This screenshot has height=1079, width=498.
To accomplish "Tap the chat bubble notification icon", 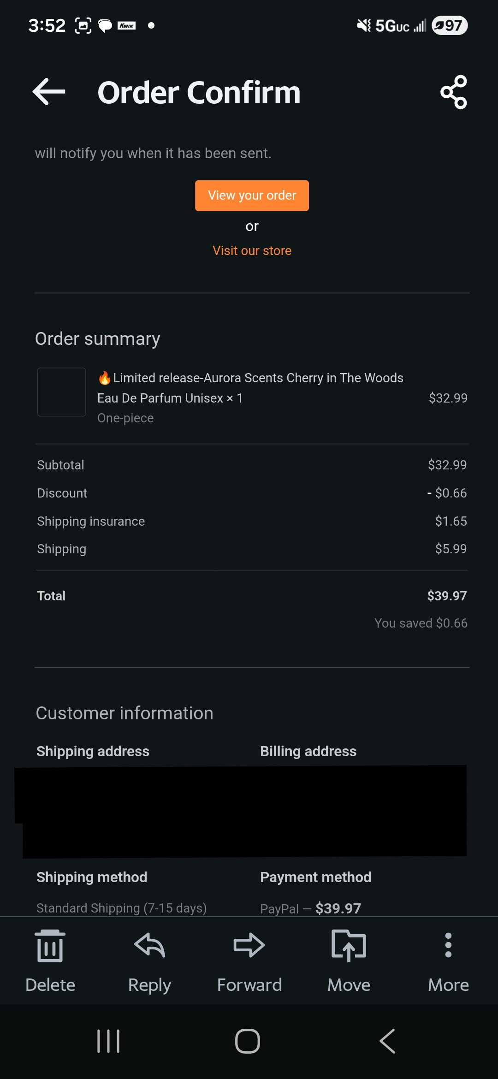I will point(105,26).
